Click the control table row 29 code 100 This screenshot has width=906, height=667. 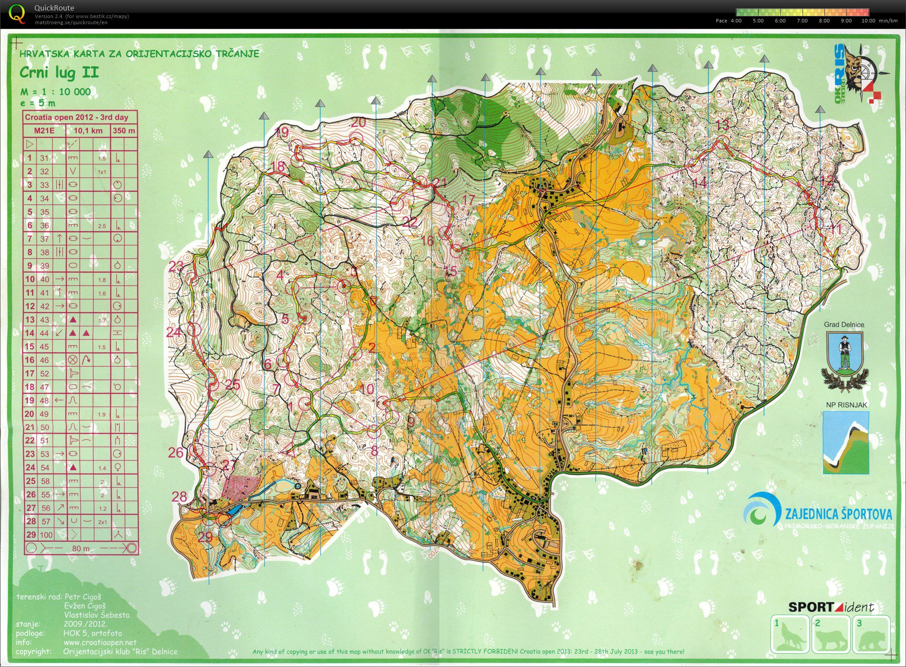(46, 535)
